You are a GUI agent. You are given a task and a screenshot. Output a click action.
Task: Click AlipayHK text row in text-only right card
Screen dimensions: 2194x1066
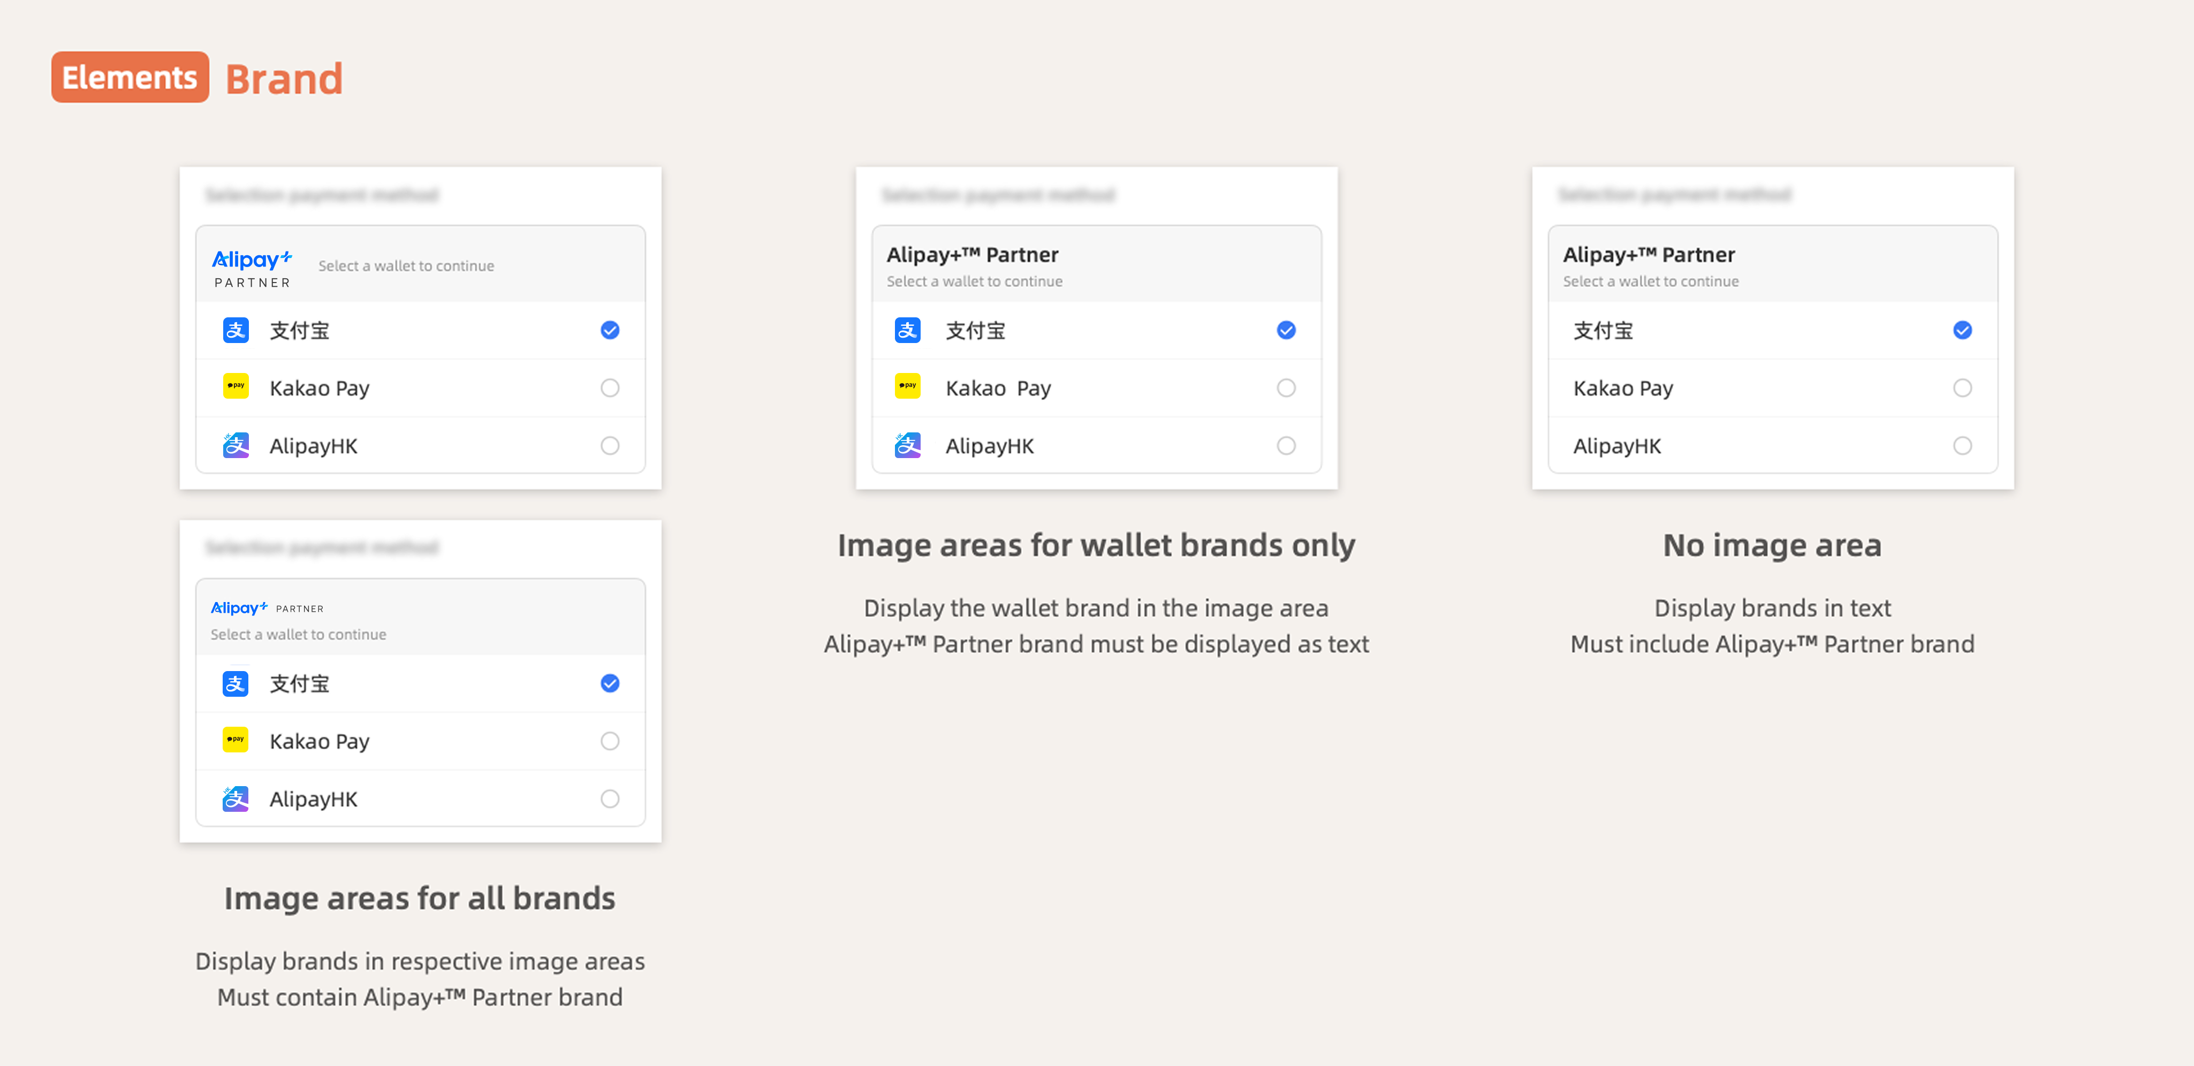point(1618,446)
